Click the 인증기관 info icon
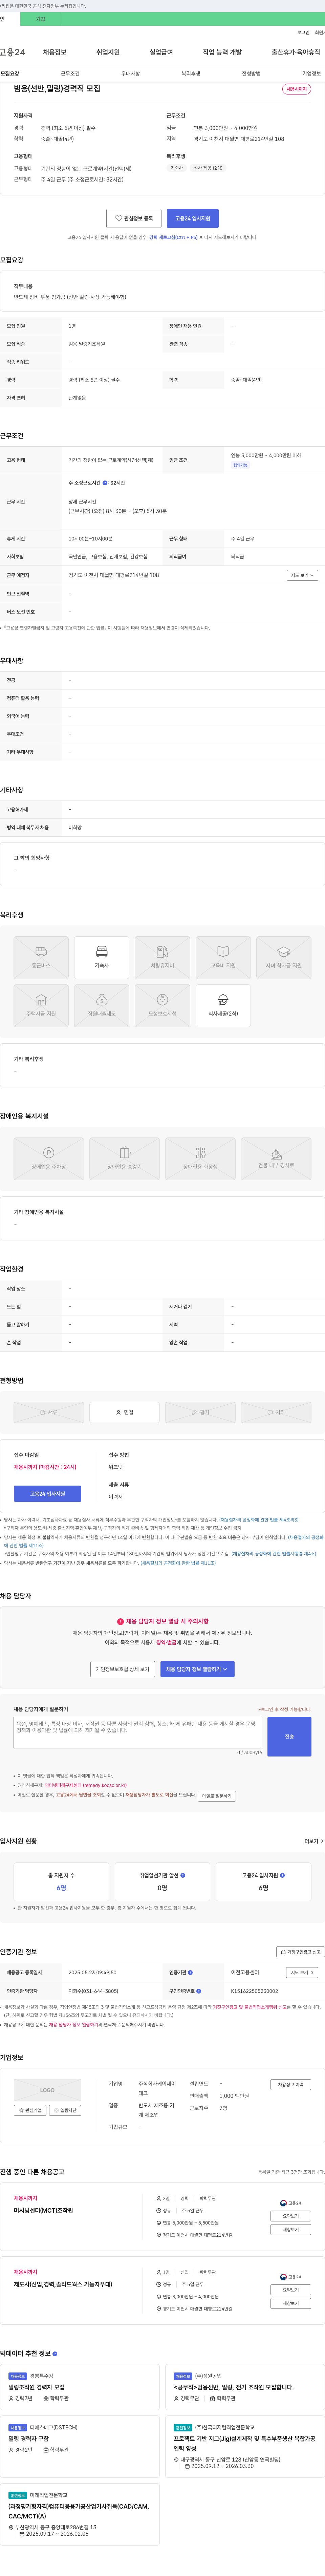325x2576 pixels. click(190, 1972)
